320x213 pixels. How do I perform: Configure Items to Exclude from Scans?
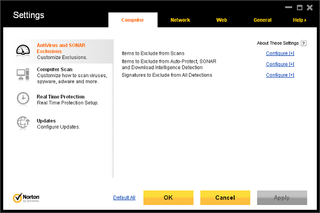(x=280, y=53)
